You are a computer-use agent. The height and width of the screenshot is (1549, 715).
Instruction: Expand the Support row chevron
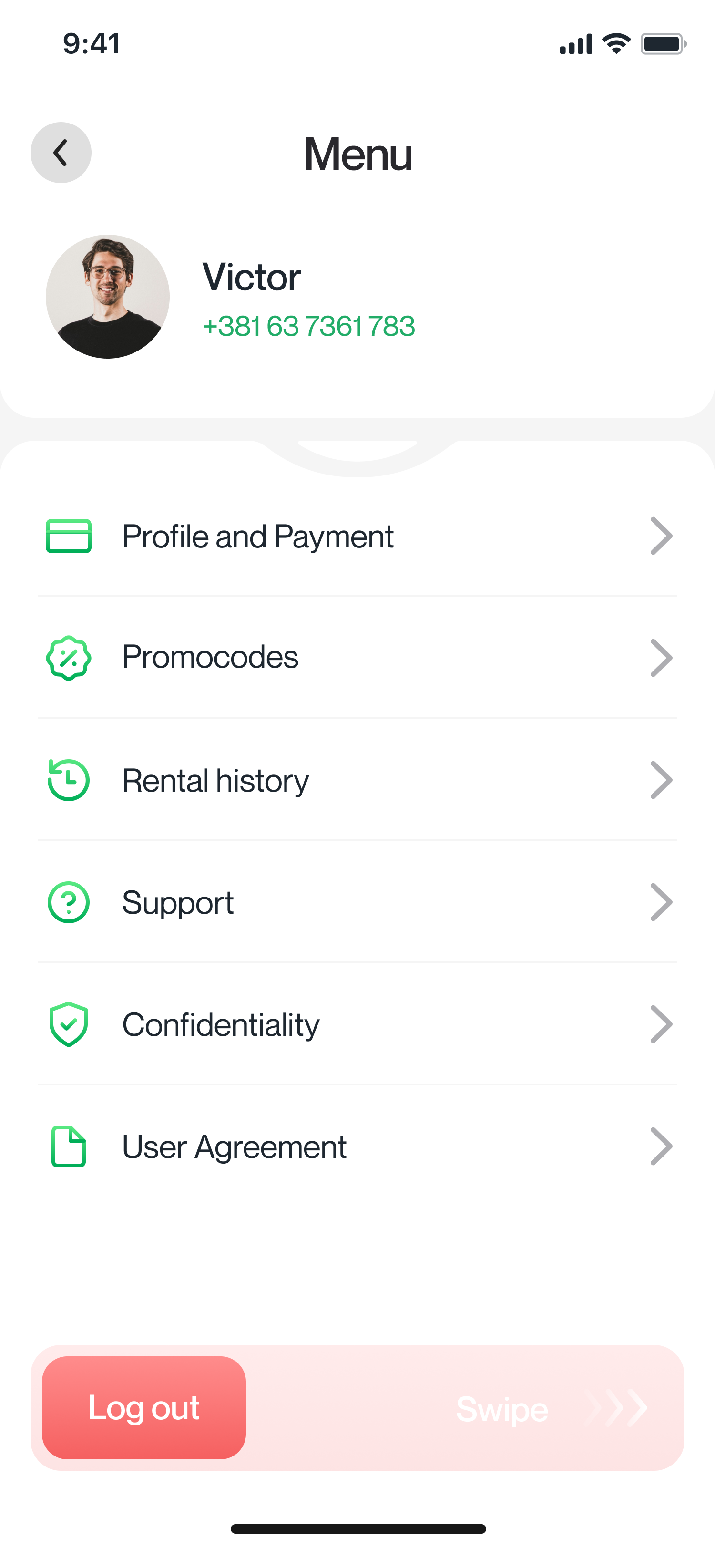(660, 902)
